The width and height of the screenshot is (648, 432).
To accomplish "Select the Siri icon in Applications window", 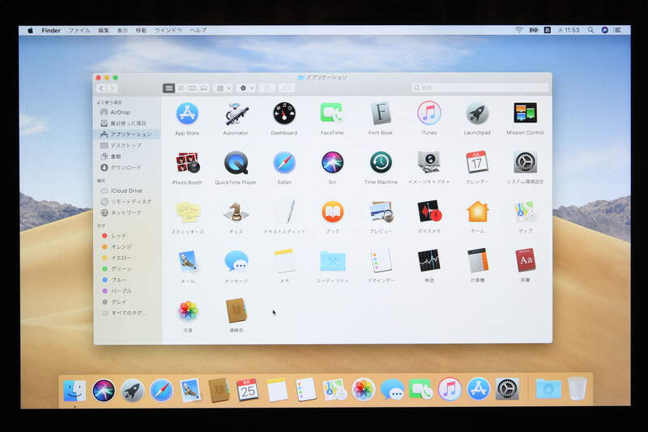I will 332,162.
